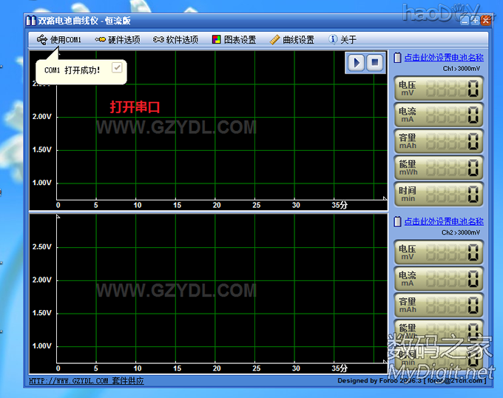503x398 pixels.
Task: Click the hardware options icon
Action: [x=100, y=39]
